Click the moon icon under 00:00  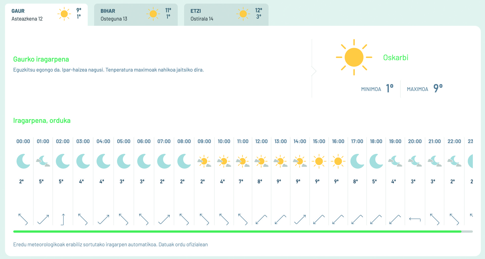pyautogui.click(x=23, y=161)
